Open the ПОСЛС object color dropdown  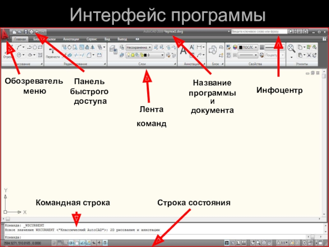tap(248, 47)
